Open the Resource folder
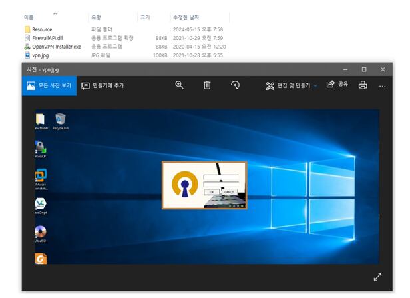This screenshot has height=298, width=410. 41,29
